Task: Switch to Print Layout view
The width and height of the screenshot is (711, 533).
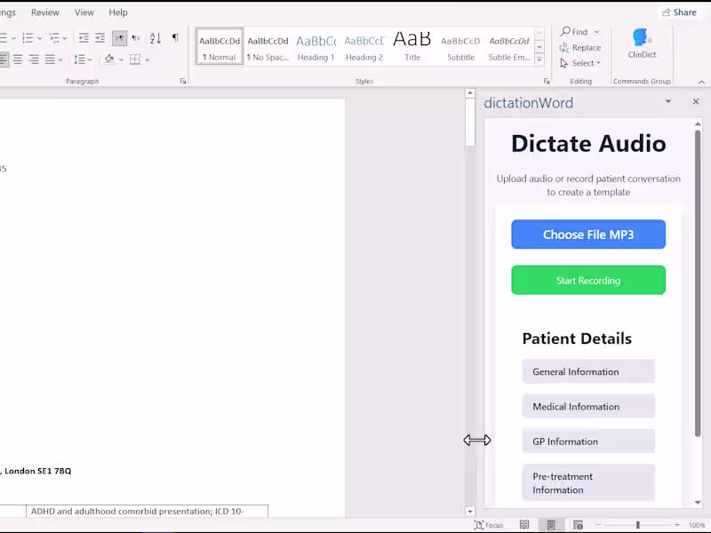Action: pyautogui.click(x=551, y=525)
